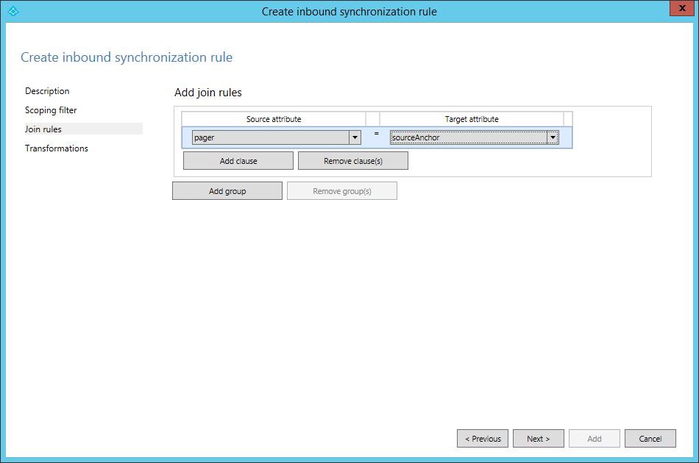699x463 pixels.
Task: Open the Scoping filter page
Action: click(51, 110)
